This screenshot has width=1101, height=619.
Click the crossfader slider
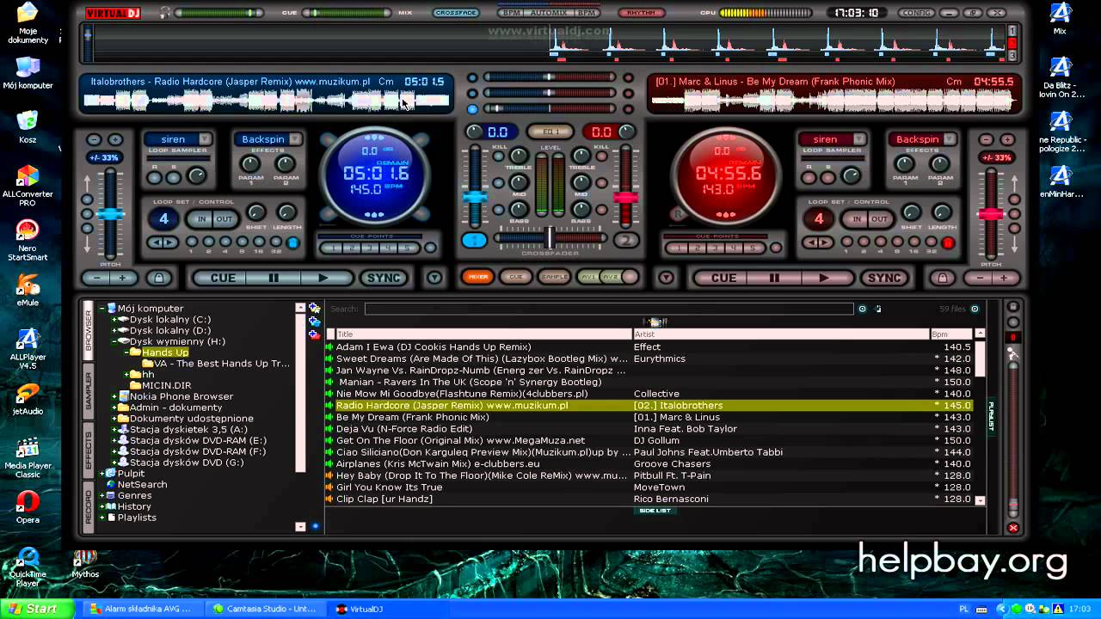click(550, 237)
